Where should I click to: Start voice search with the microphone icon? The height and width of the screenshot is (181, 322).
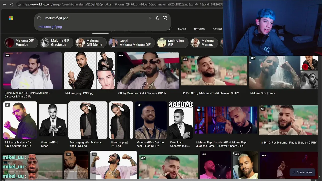click(157, 18)
